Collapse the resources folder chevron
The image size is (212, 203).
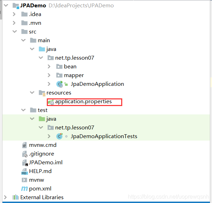[32, 93]
